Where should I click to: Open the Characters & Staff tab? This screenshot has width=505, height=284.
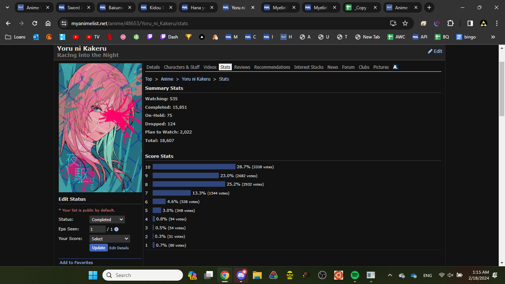(x=182, y=67)
